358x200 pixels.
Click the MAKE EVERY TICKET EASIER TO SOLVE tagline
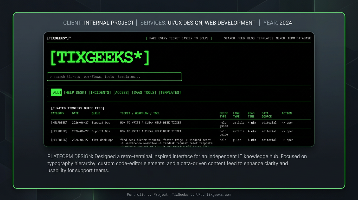(179, 38)
